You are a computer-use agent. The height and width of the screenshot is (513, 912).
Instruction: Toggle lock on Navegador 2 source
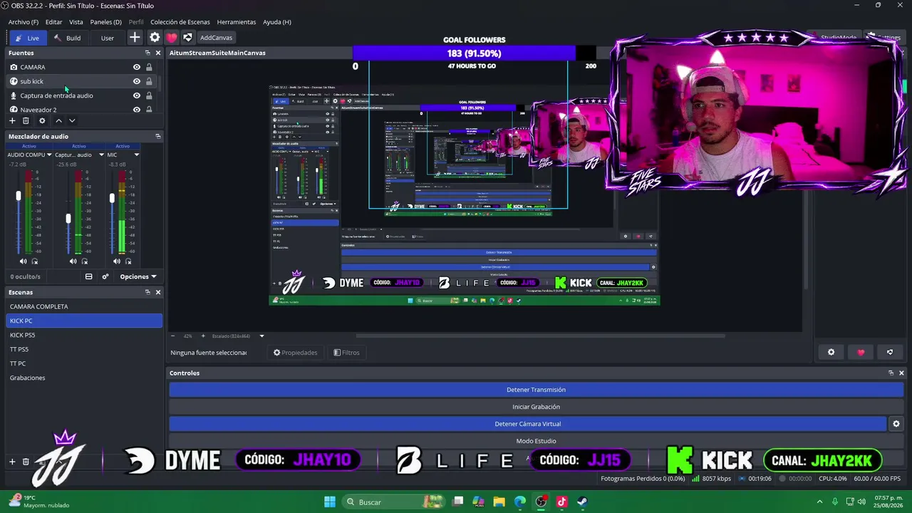(x=149, y=110)
